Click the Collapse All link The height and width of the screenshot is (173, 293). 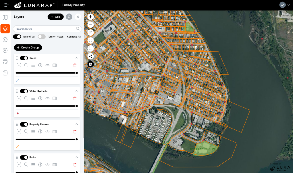tap(74, 37)
